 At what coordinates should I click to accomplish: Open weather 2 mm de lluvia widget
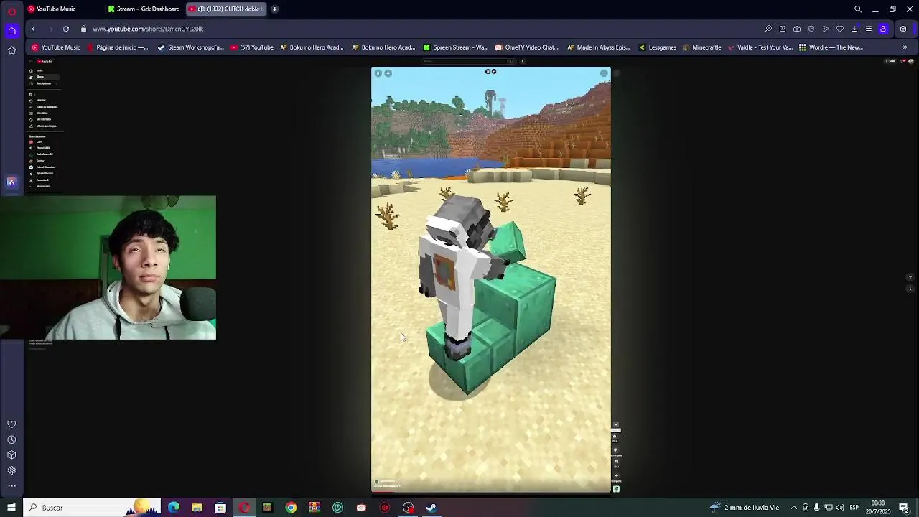click(x=745, y=508)
